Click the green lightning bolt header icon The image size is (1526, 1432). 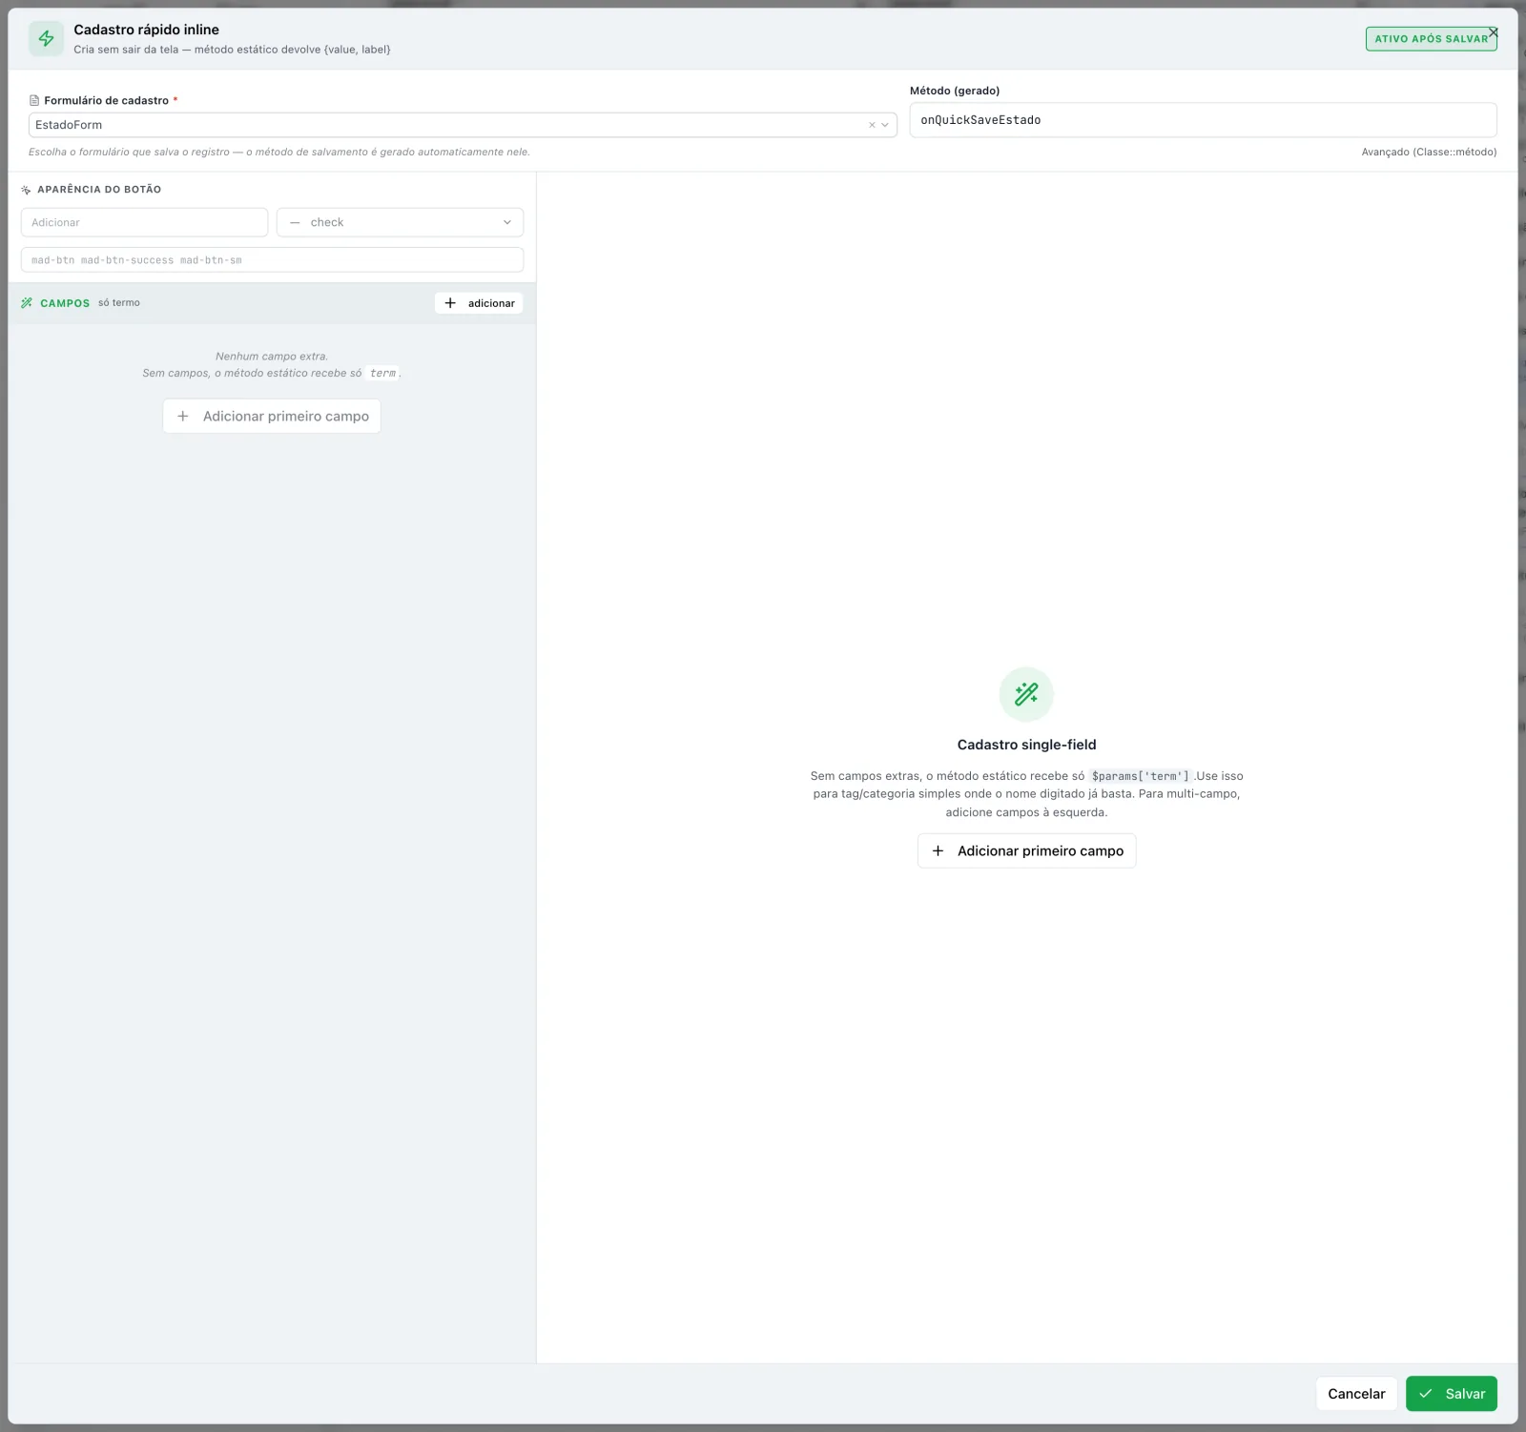point(46,39)
